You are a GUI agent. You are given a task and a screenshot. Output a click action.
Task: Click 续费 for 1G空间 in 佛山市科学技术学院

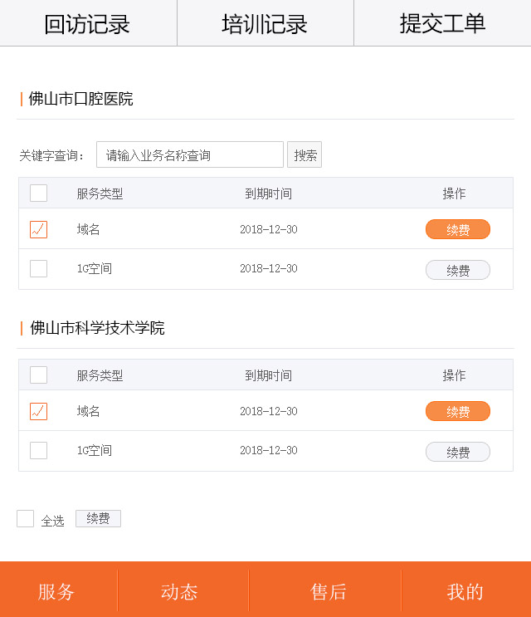[x=457, y=452]
